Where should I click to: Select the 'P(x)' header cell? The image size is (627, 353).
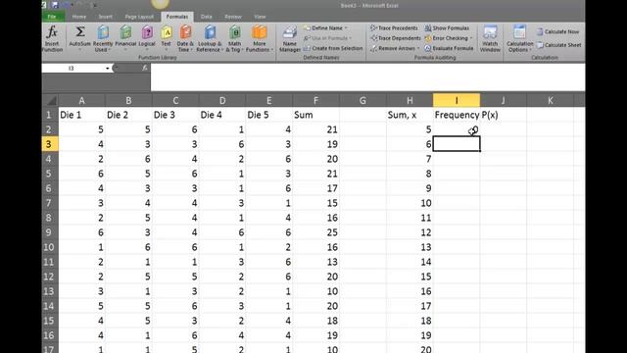(504, 115)
